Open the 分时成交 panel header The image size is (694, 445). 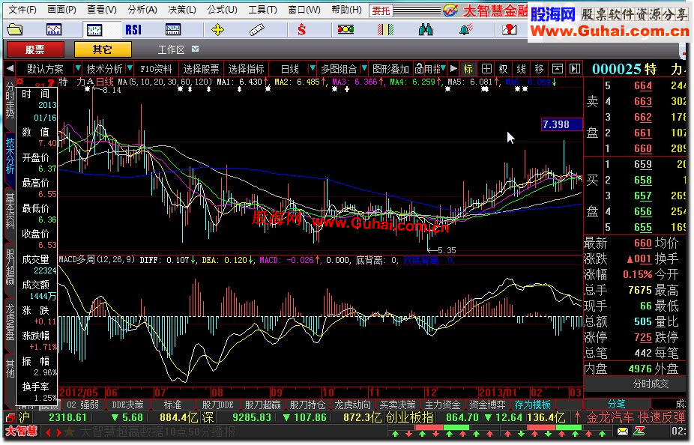(651, 384)
